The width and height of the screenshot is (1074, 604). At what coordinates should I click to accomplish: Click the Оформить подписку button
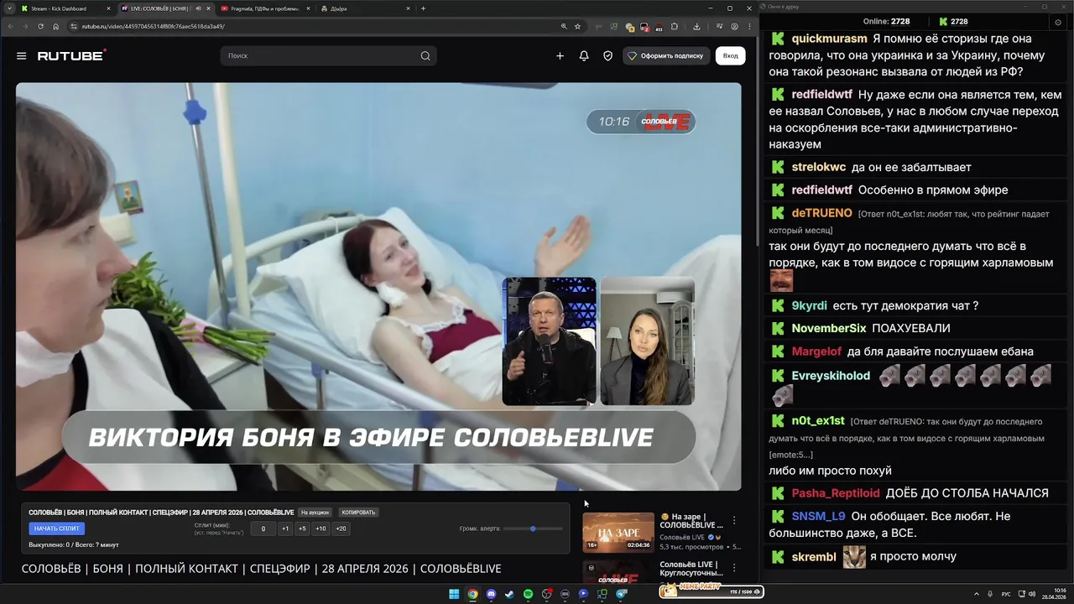tap(665, 55)
